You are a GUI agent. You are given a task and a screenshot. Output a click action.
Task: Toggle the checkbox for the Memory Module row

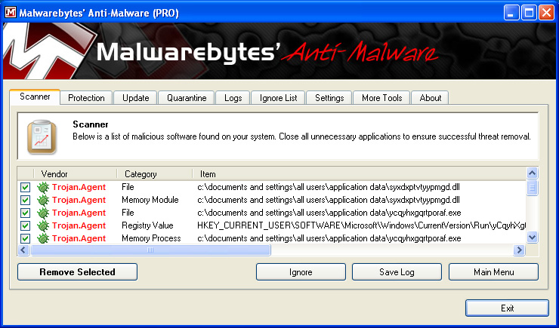[x=25, y=200]
